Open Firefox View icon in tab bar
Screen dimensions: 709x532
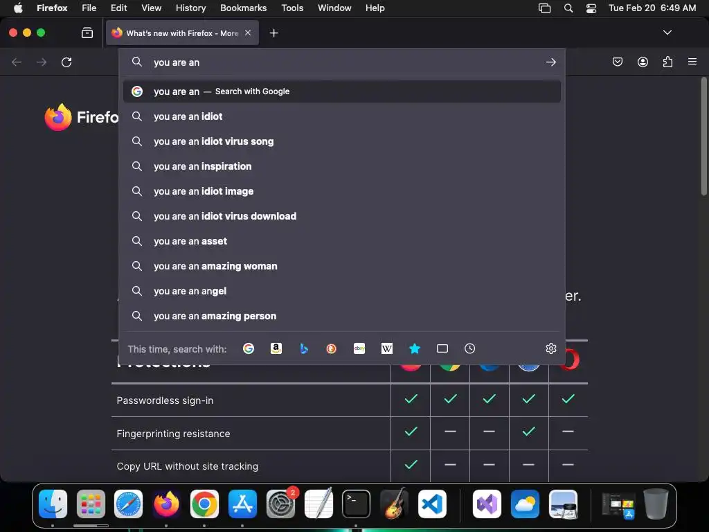(87, 33)
